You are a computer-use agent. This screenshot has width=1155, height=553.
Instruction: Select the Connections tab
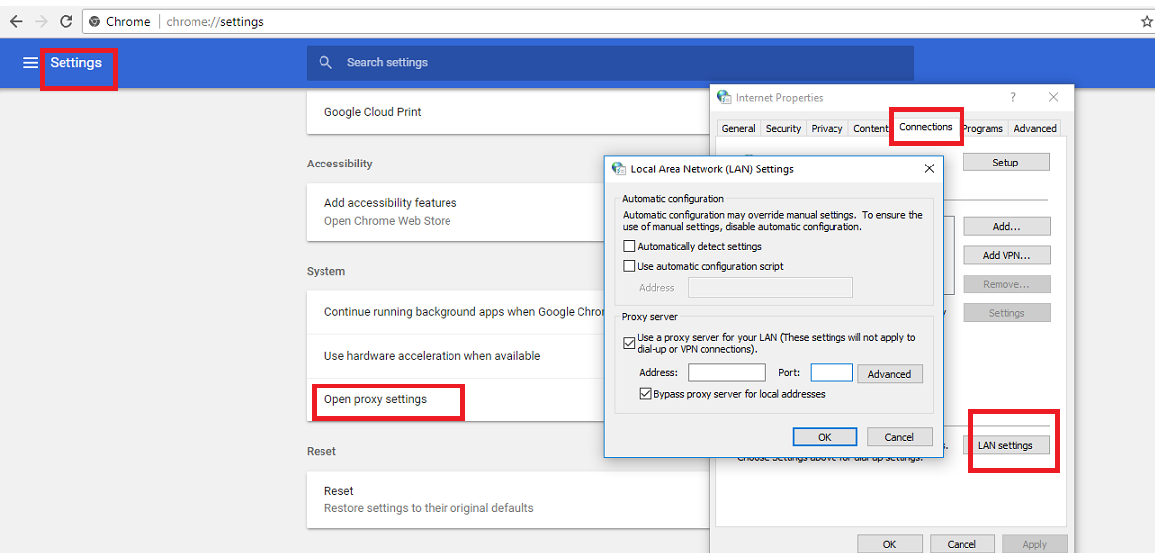click(x=926, y=127)
